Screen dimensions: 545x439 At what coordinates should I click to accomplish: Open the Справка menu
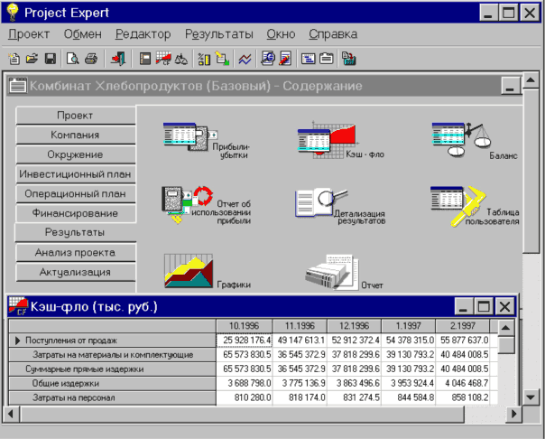coord(333,34)
